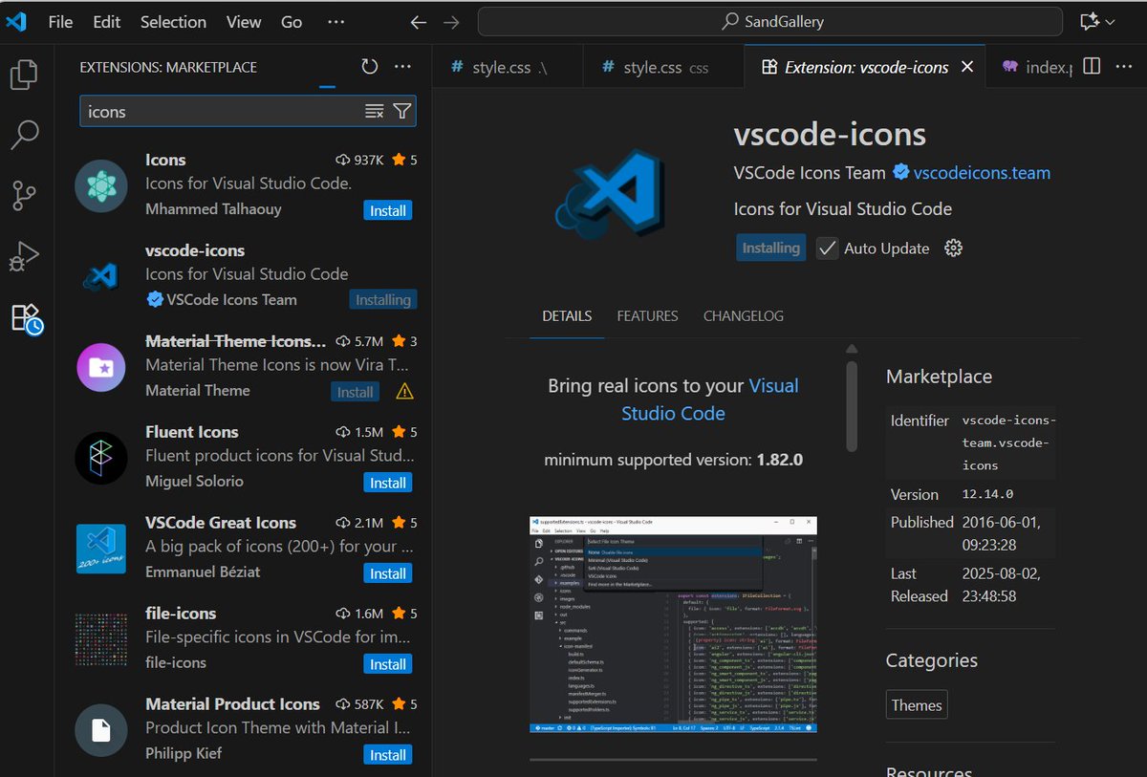The width and height of the screenshot is (1147, 777).
Task: Show the CHANGELOG tab
Action: (x=744, y=316)
